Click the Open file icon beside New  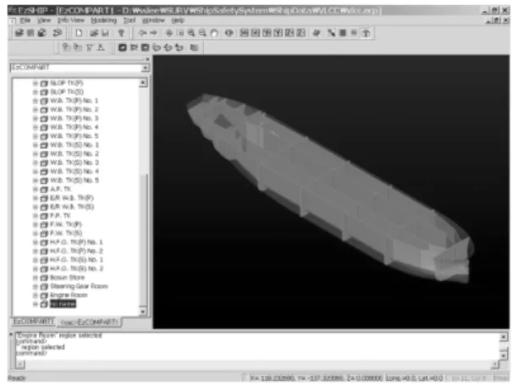(x=94, y=33)
